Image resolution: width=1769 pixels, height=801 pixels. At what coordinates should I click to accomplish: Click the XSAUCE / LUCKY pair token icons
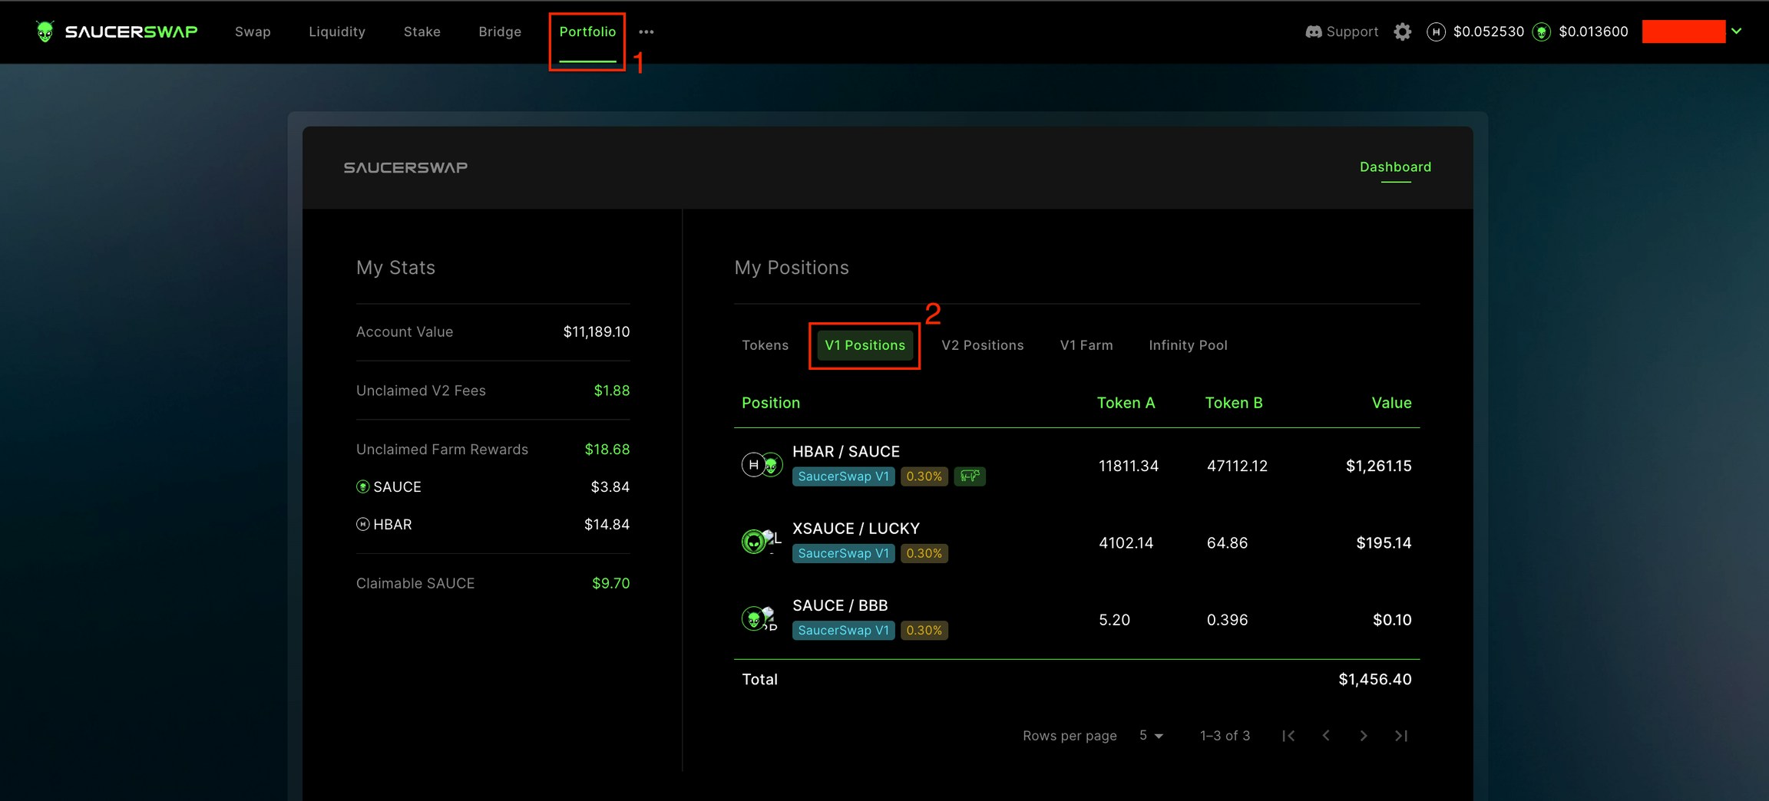pos(762,542)
